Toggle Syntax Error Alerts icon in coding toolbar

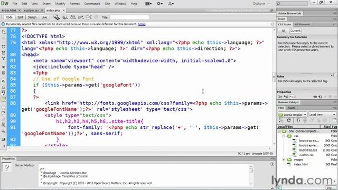[4, 99]
